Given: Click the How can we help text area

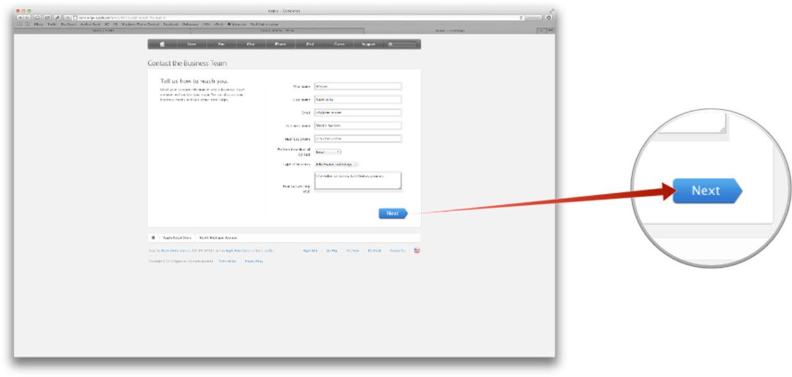Looking at the screenshot, I should pos(358,180).
